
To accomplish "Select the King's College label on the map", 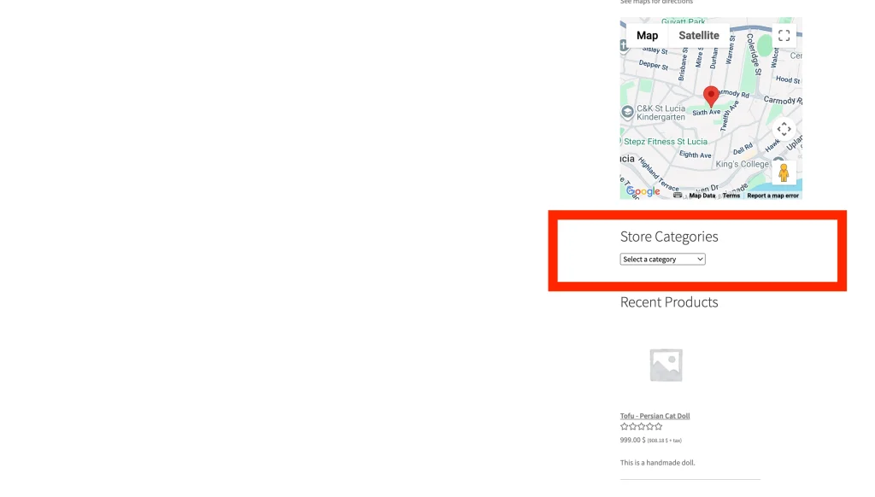I will point(742,164).
